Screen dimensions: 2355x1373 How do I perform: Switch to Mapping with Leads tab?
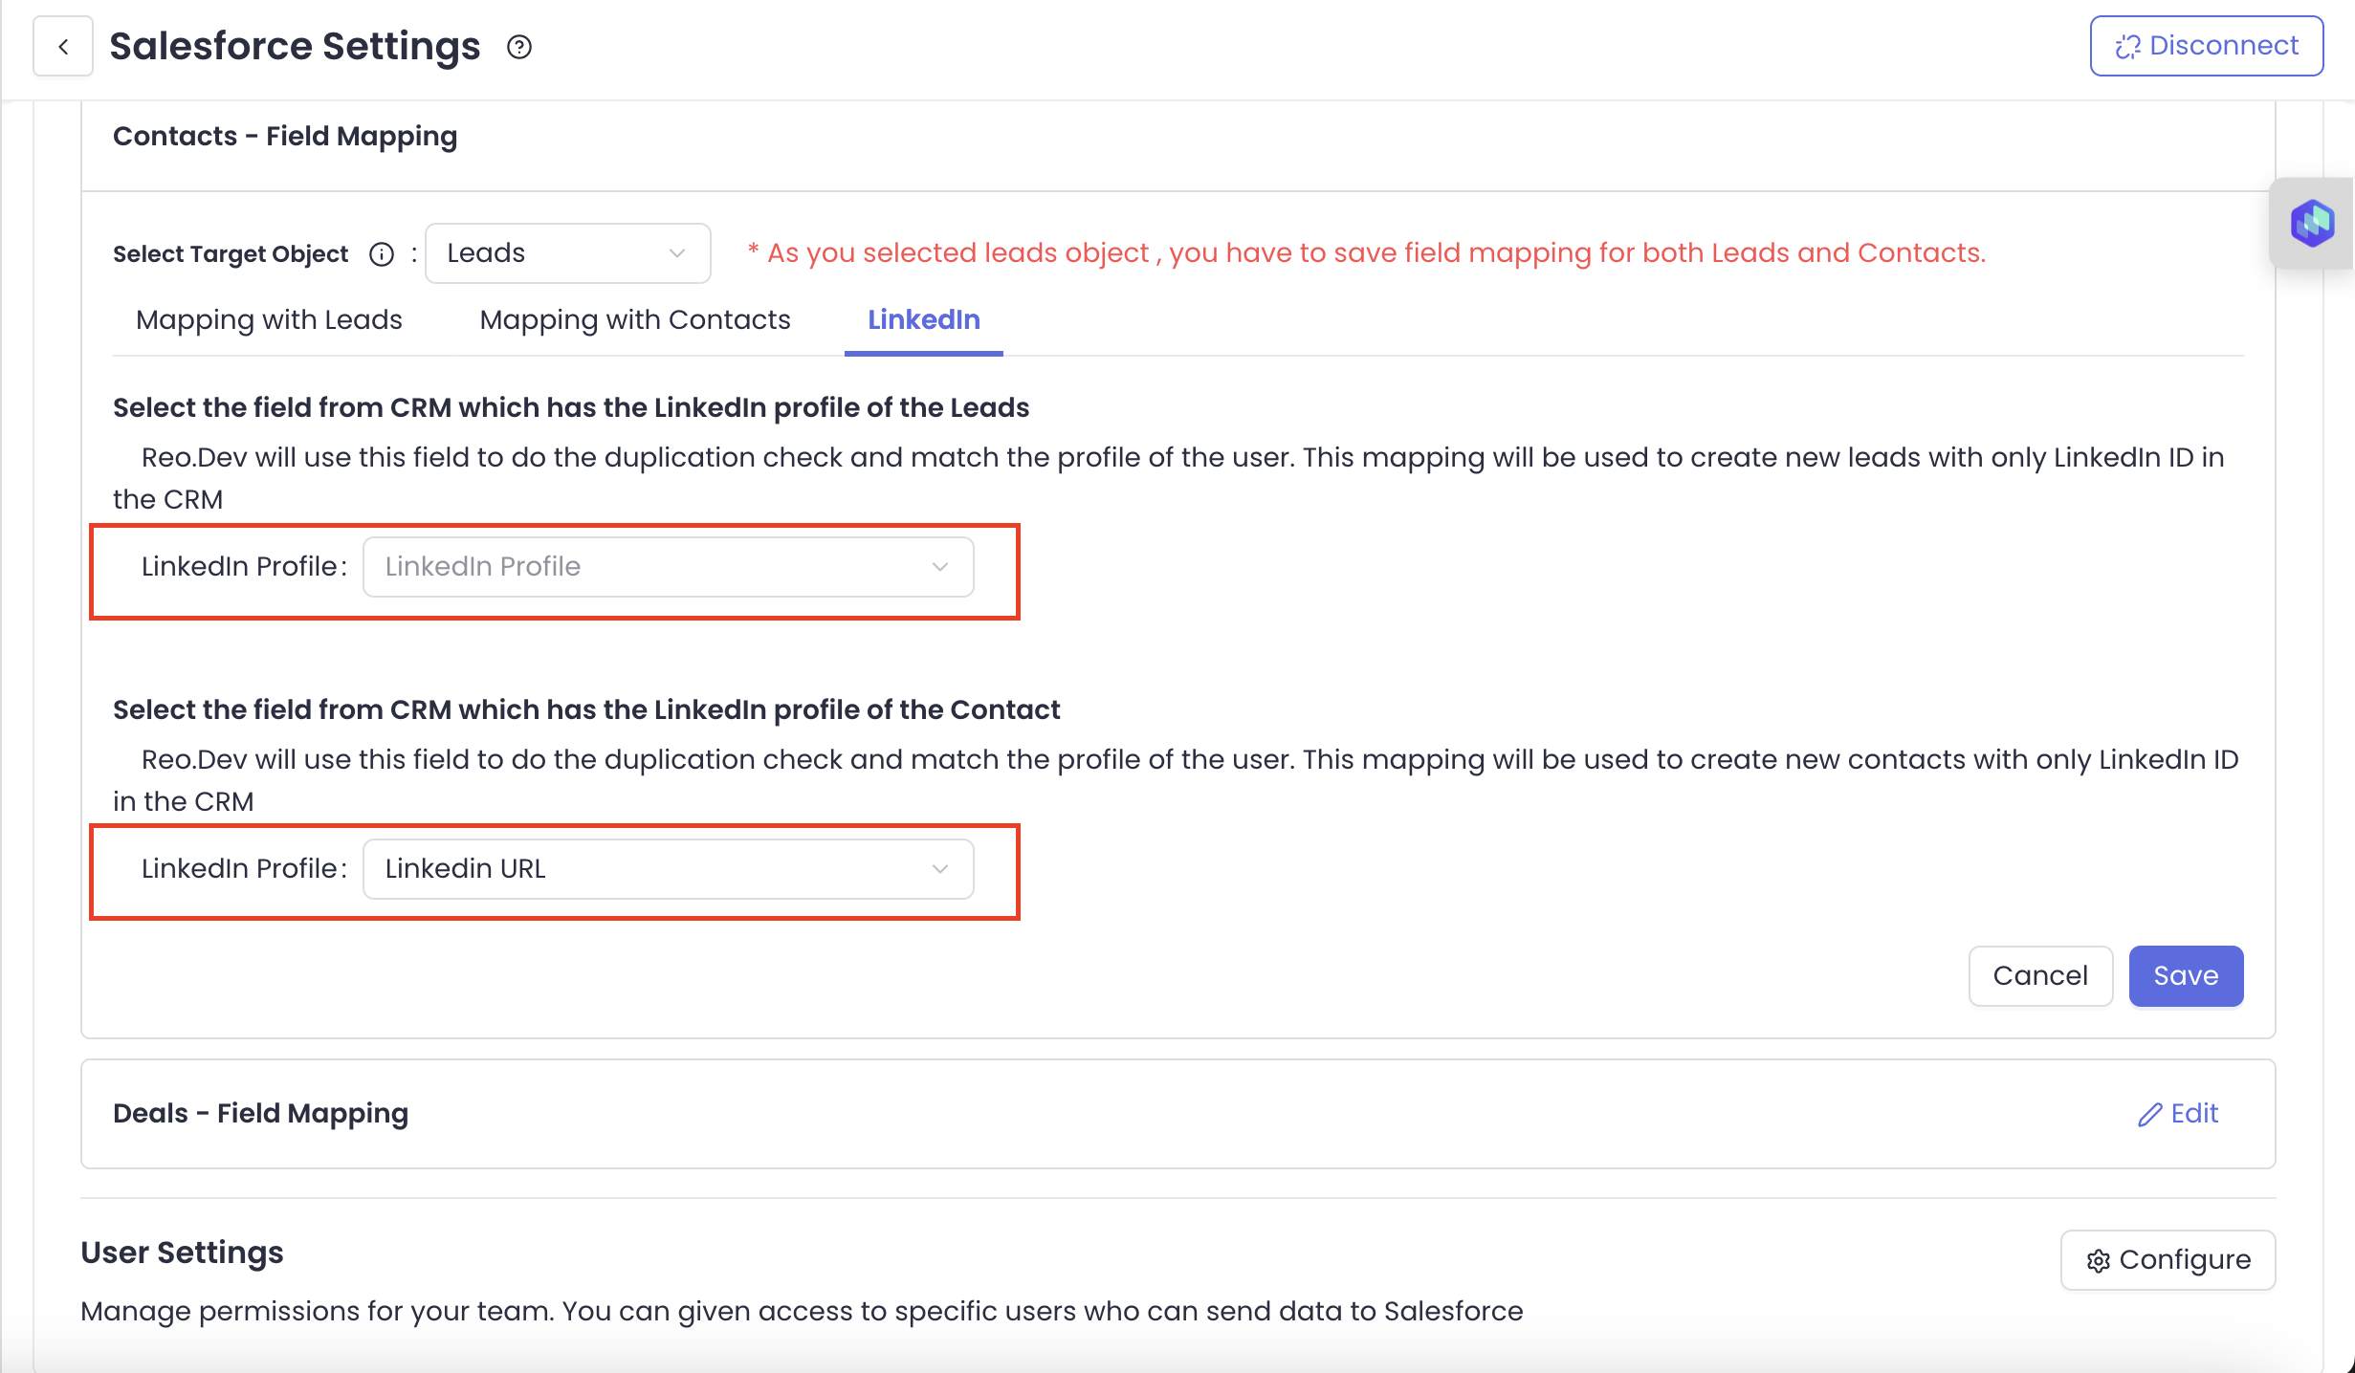(269, 320)
